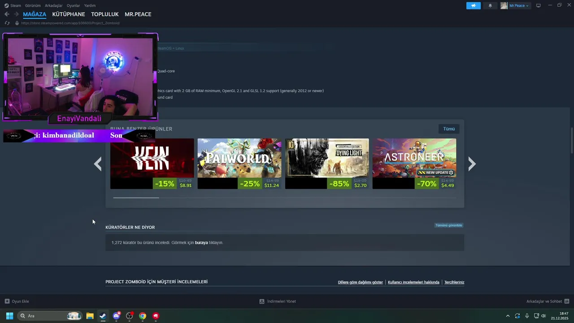Click İndirmeleri Yönet in bottom bar
Viewport: 574px width, 323px height.
click(281, 301)
